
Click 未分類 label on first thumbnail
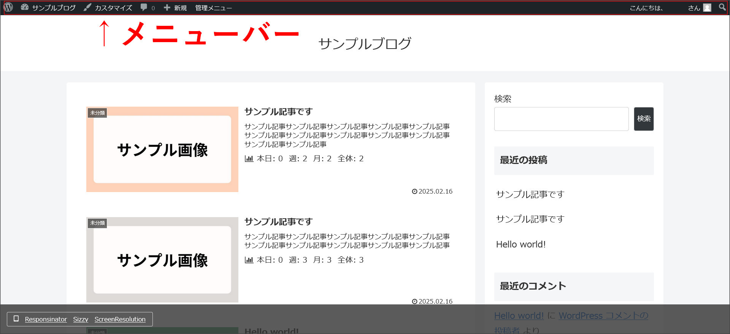tap(97, 113)
